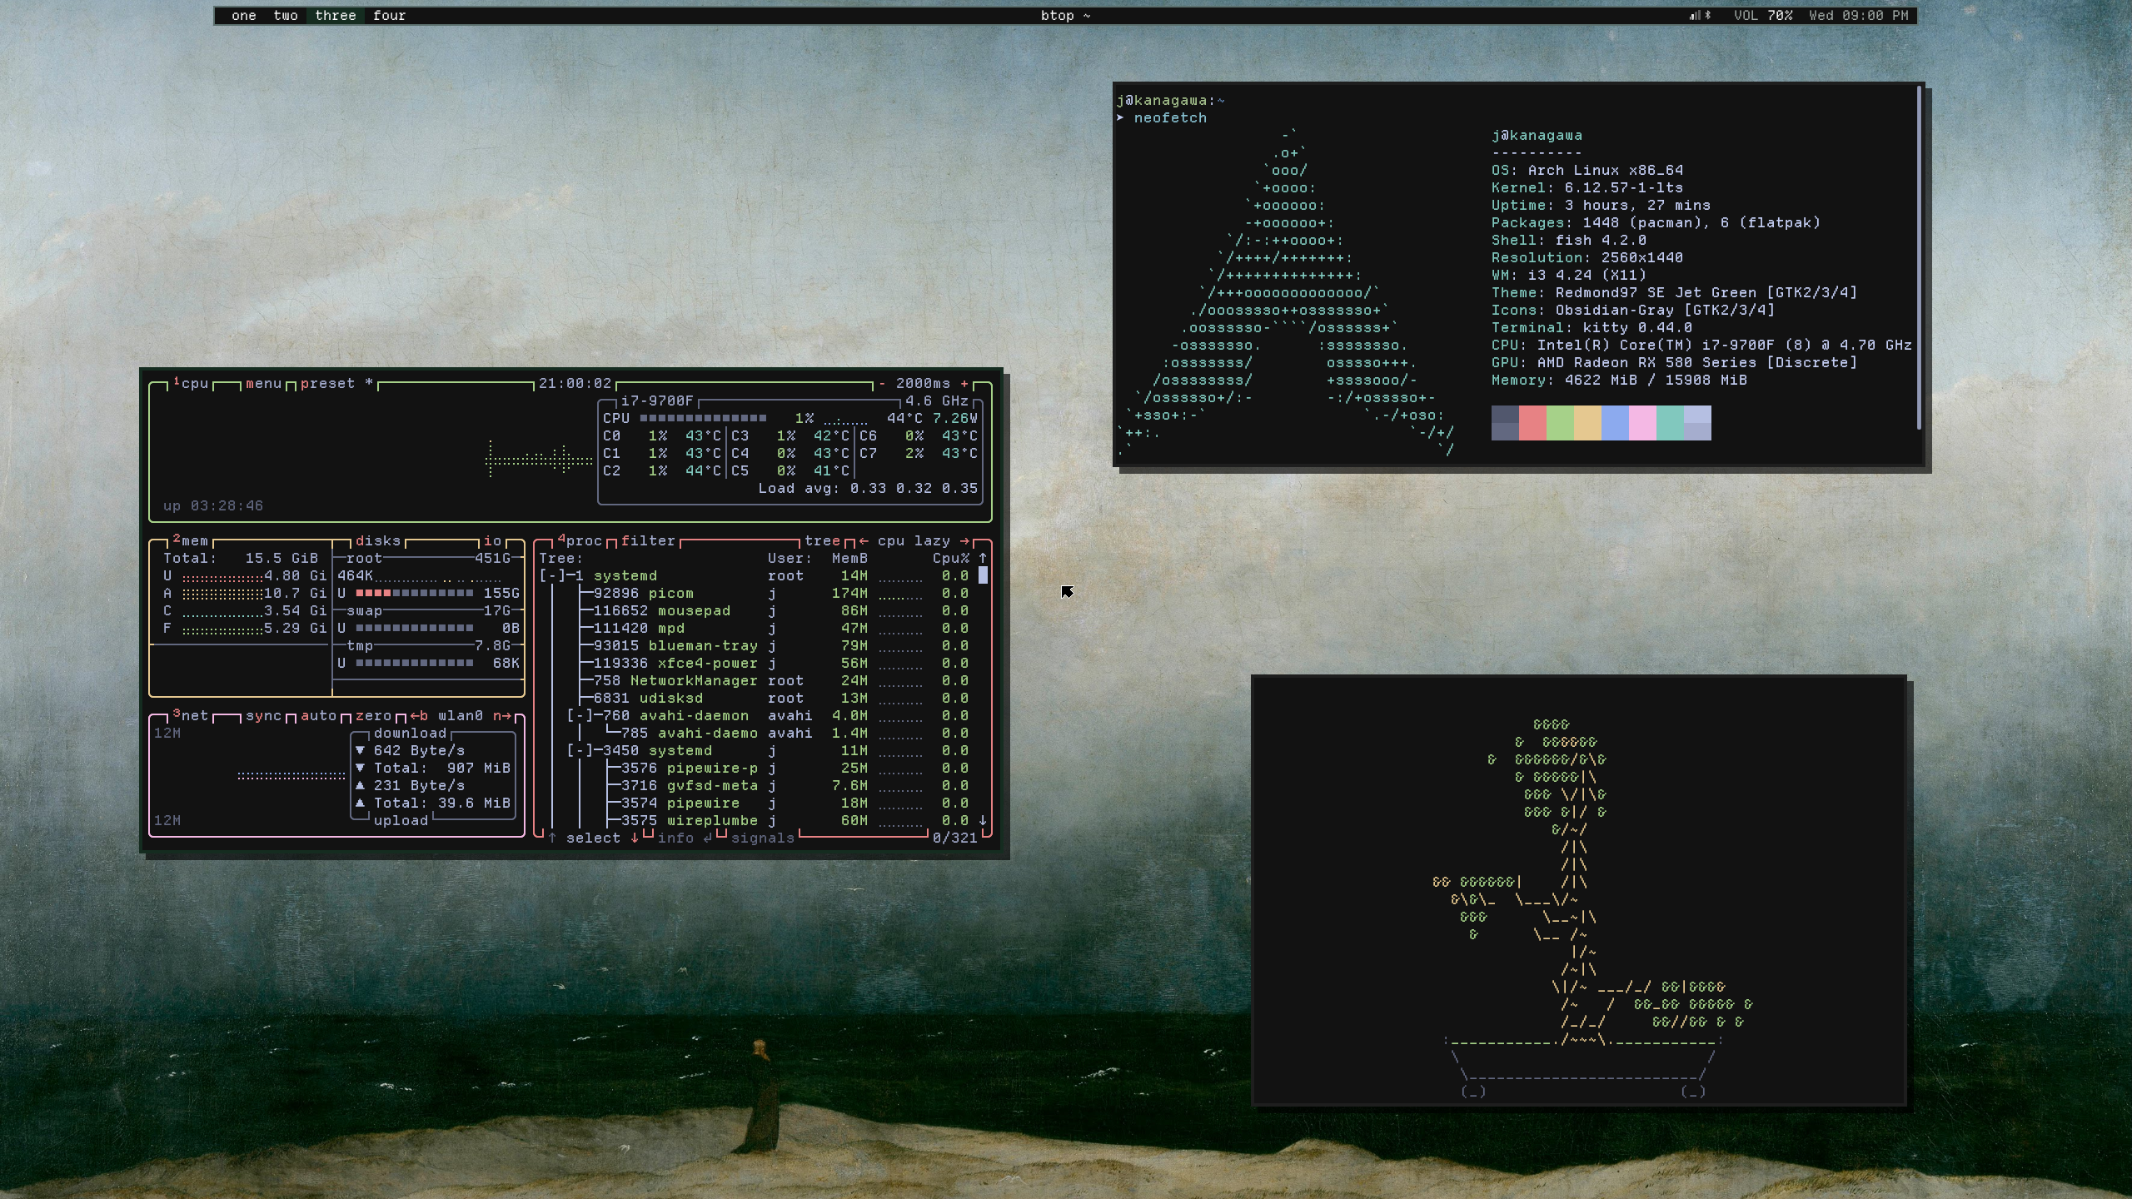Screen dimensions: 2132x1199
Task: Collapse the 760 avahi-daemon process branch
Action: [x=580, y=716]
